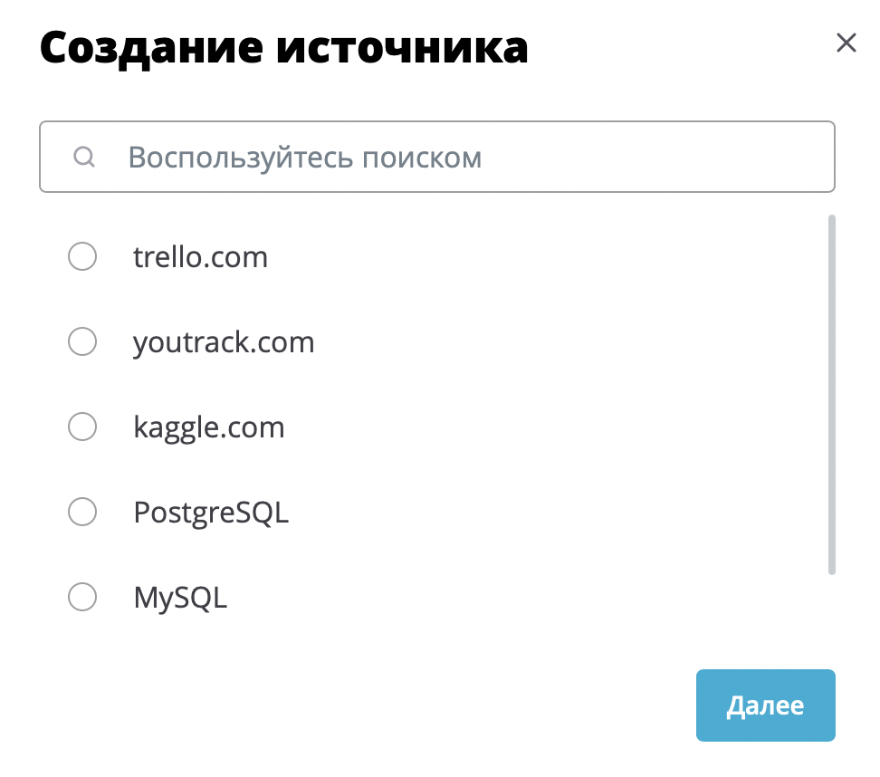The image size is (880, 777).
Task: Choose the kaggle.com radio option
Action: tap(82, 427)
